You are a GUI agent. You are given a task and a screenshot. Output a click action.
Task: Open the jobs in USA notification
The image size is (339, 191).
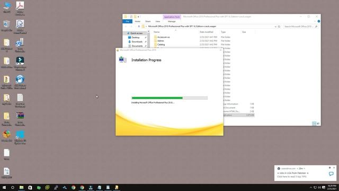pos(292,173)
